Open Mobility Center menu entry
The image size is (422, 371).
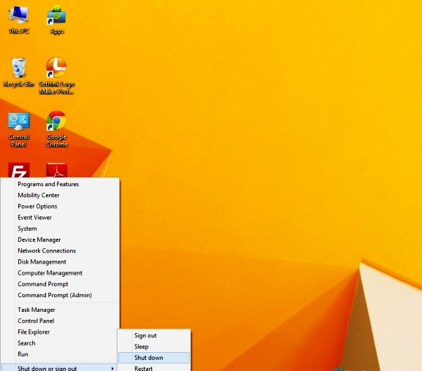pos(60,195)
